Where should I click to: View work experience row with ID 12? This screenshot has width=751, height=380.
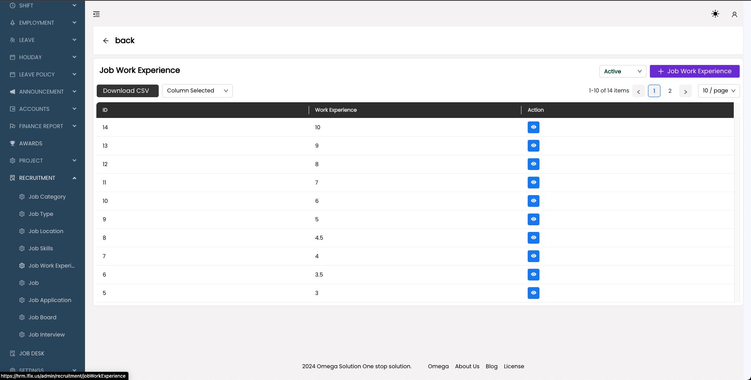point(533,164)
